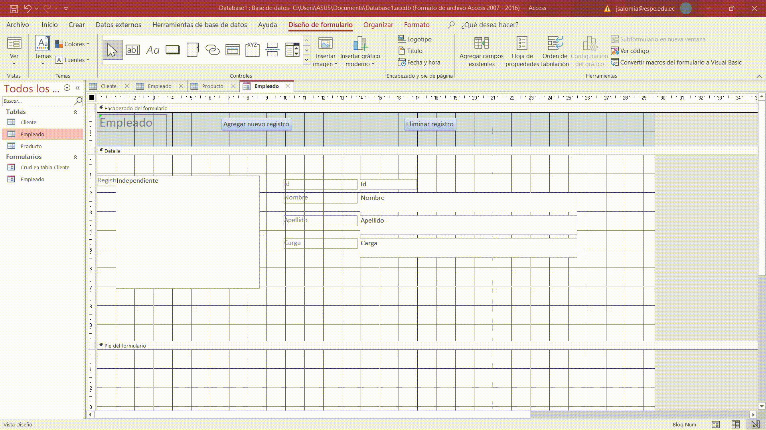Click the form selector square at ruler corner
This screenshot has height=430, width=766.
(92, 98)
